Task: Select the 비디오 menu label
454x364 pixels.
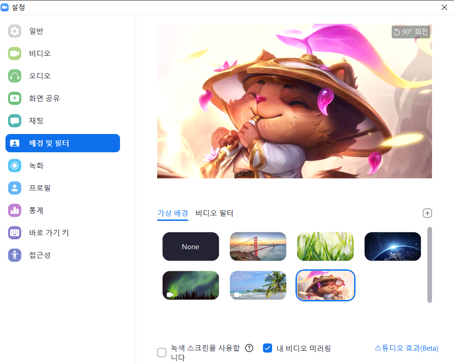Action: [40, 54]
